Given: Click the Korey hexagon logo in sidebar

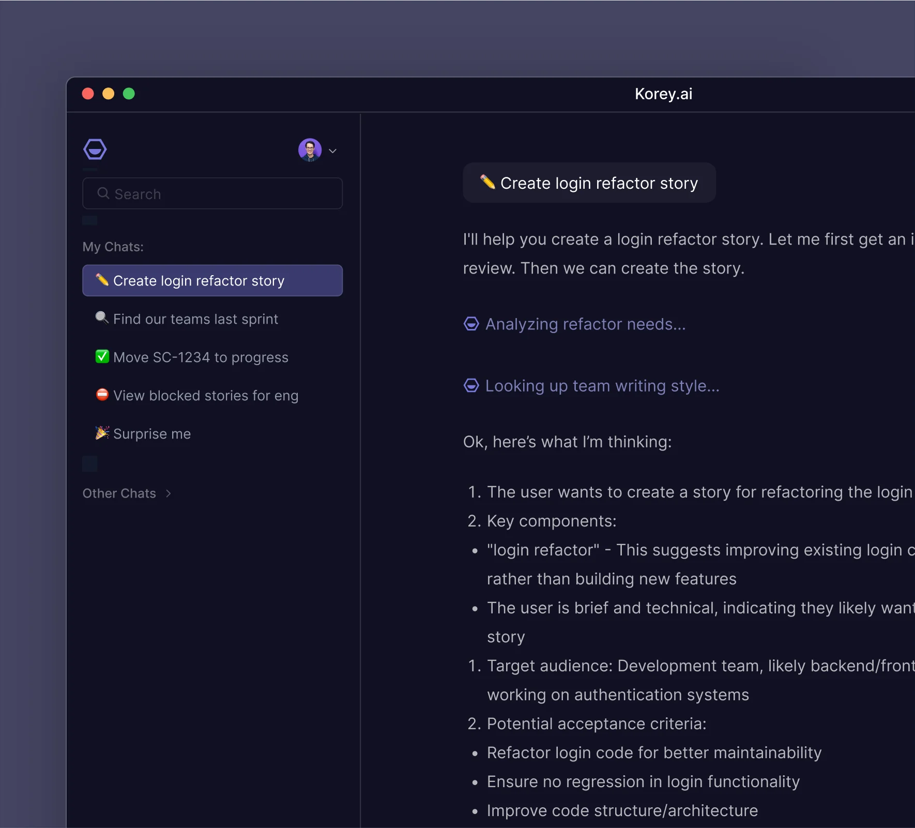Looking at the screenshot, I should (x=95, y=149).
